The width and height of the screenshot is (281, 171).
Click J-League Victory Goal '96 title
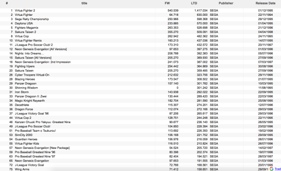point(32,114)
